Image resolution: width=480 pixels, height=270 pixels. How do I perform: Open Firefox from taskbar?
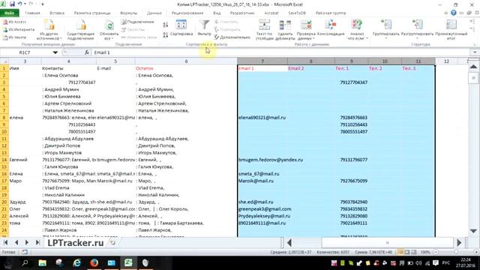point(94,262)
